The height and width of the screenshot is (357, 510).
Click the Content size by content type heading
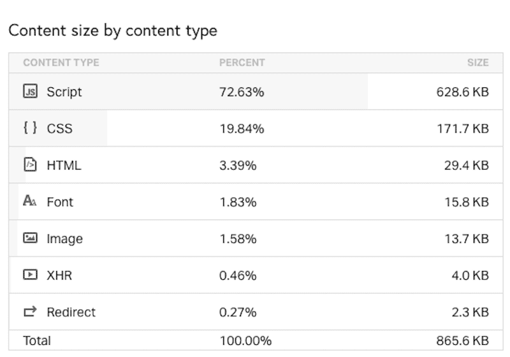pos(113,31)
